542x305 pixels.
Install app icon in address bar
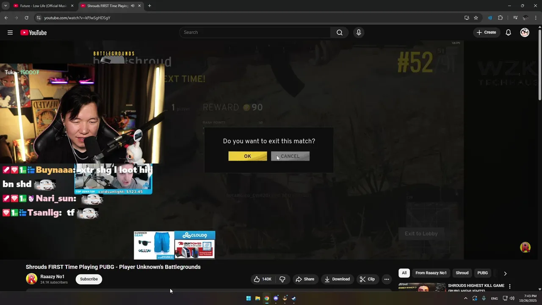(x=467, y=18)
